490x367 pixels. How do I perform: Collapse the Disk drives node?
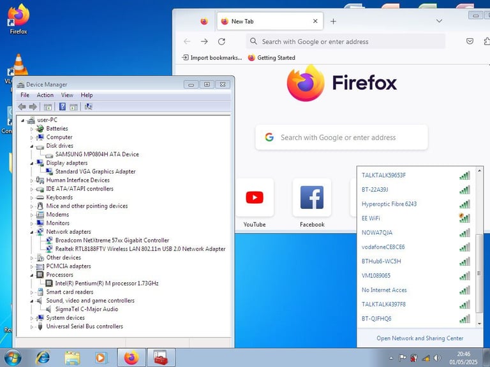click(31, 146)
